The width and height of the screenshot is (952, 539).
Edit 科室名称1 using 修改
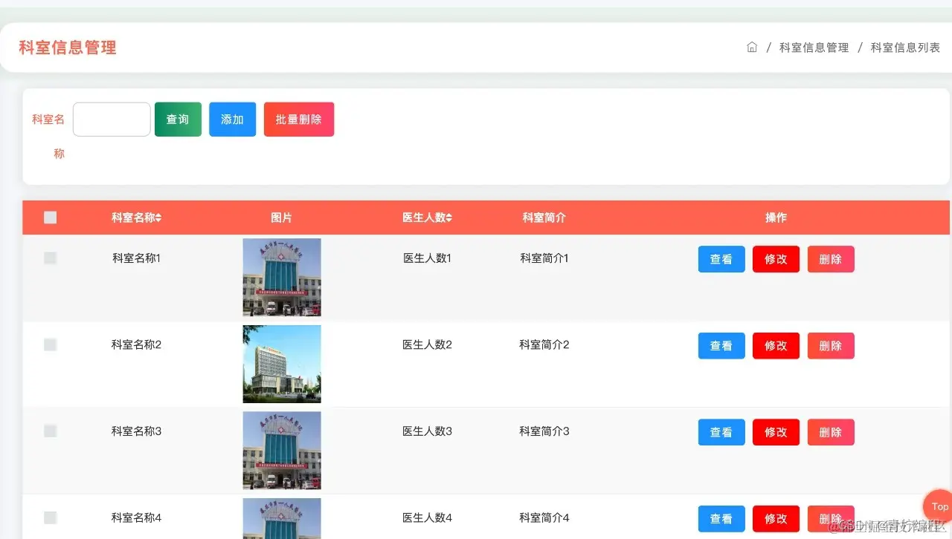coord(776,259)
